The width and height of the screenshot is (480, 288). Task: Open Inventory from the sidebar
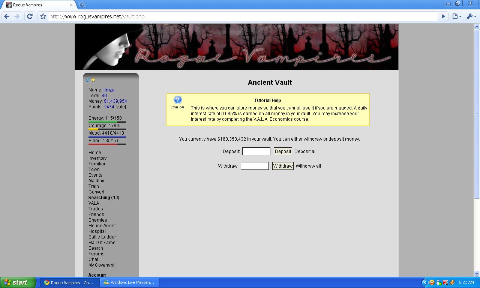(x=97, y=158)
